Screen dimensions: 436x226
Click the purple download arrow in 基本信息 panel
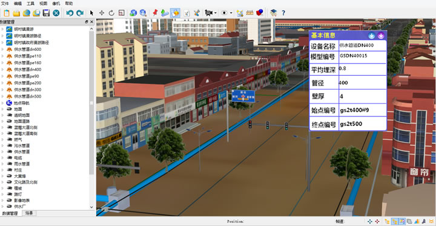[x=381, y=35]
